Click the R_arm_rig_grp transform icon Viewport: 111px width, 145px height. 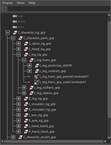26,121
